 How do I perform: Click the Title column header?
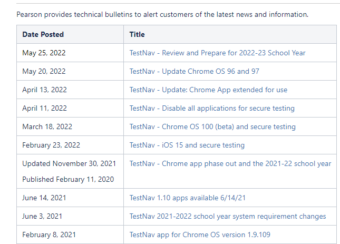point(137,34)
